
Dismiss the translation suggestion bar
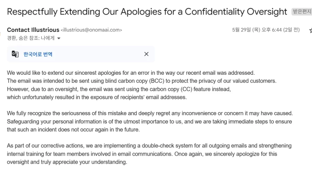tap(146, 54)
